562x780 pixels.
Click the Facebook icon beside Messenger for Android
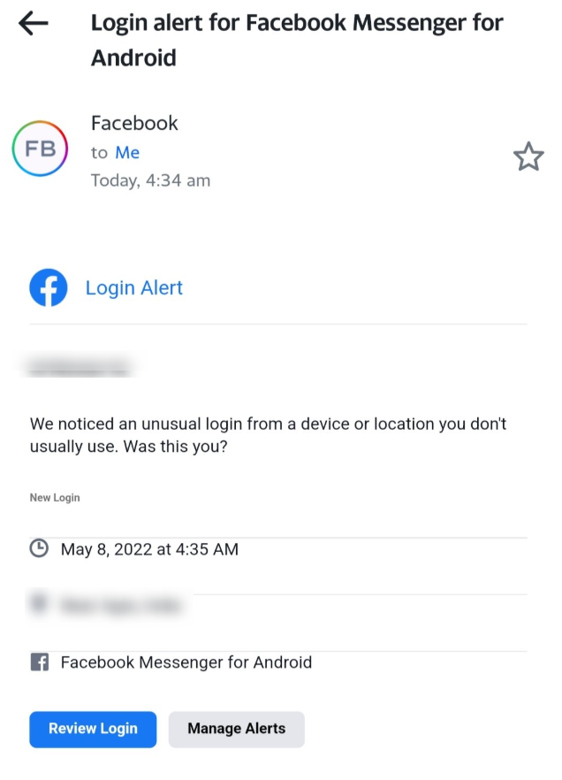(39, 662)
